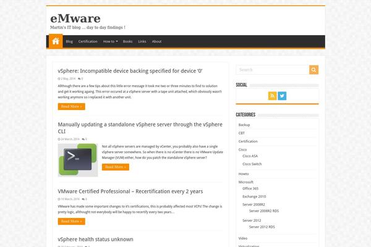This screenshot has width=371, height=247.
Task: Open vSphere health status unknown post title
Action: pos(95,239)
